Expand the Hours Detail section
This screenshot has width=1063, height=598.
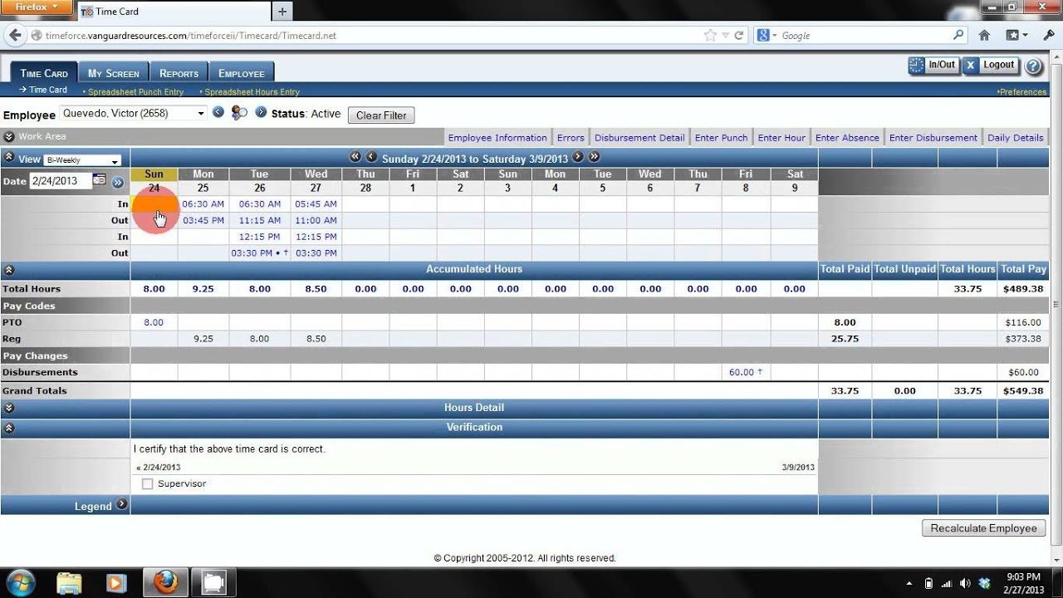tap(9, 408)
